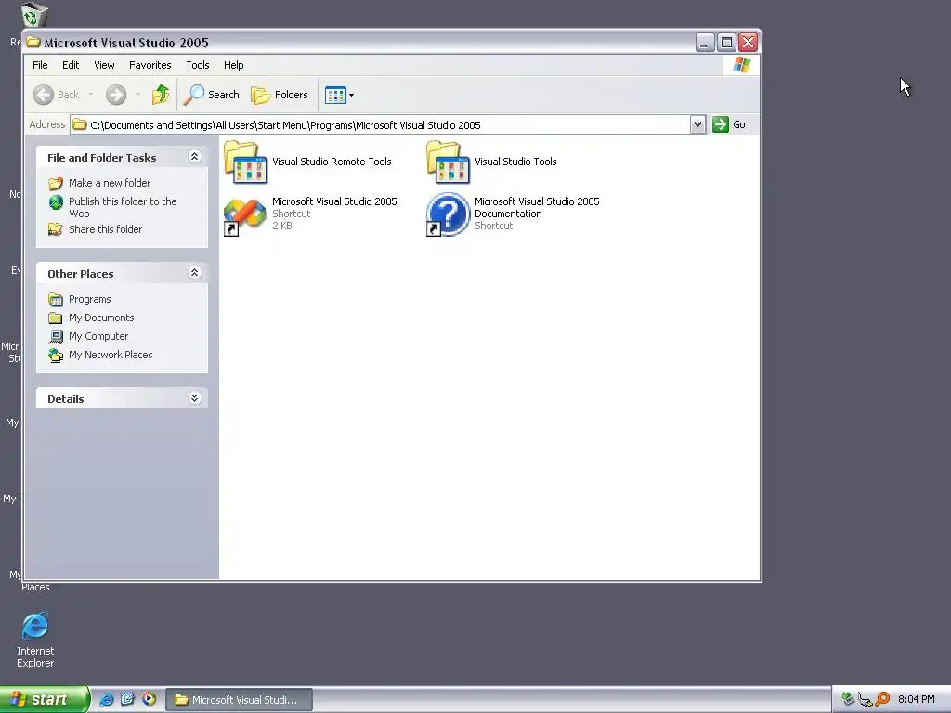Click the Programs folder icon in sidebar
This screenshot has width=951, height=713.
pos(56,300)
